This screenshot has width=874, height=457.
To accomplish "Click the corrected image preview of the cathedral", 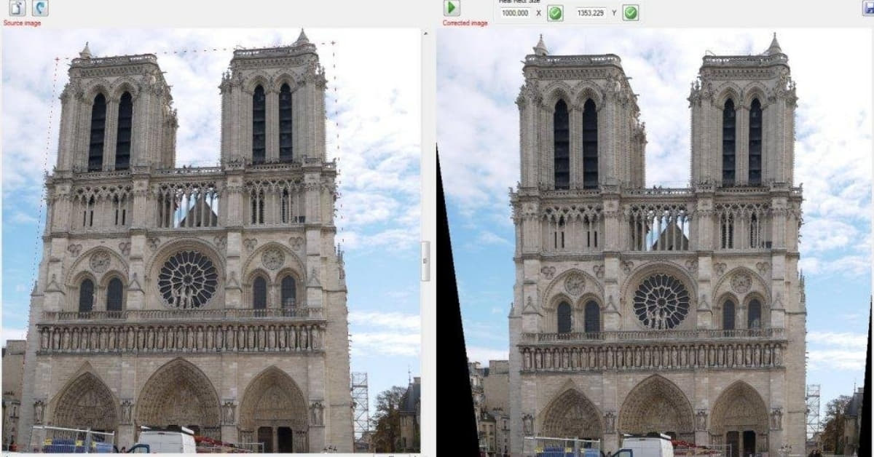I will coord(655,243).
